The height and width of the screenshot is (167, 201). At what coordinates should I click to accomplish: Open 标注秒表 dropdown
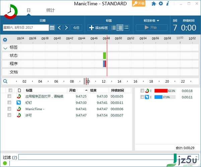click(x=151, y=20)
